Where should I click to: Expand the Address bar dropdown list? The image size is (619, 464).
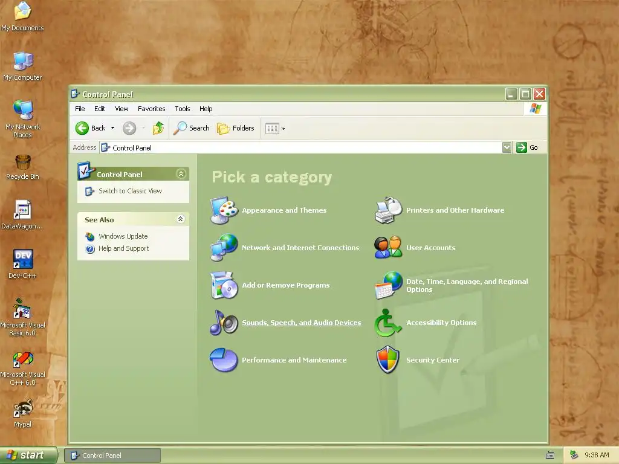507,147
